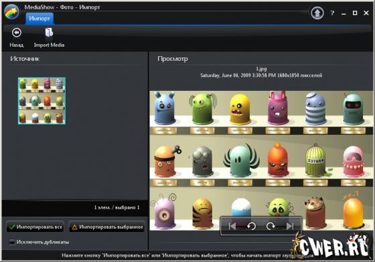Switch to the Импорт tab
This screenshot has height=262, width=375.
[40, 19]
